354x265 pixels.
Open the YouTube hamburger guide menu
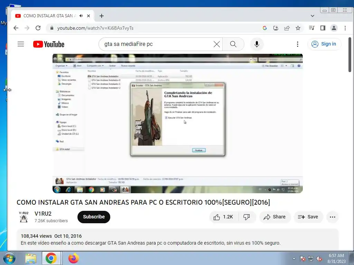pyautogui.click(x=21, y=44)
